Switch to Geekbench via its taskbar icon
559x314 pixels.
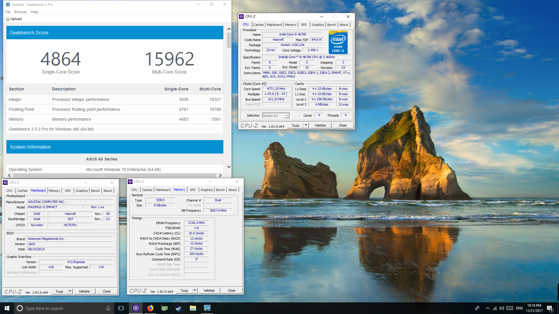click(x=207, y=308)
